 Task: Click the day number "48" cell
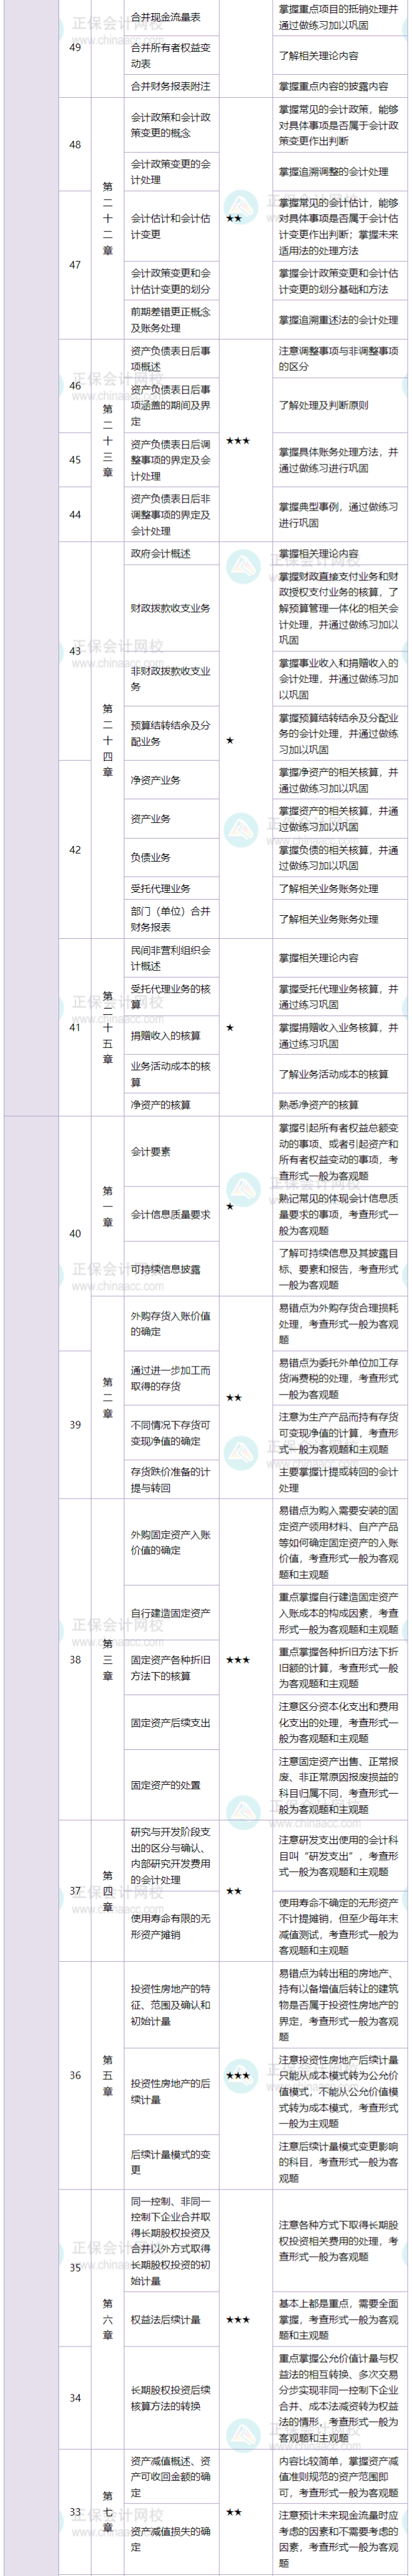click(75, 144)
